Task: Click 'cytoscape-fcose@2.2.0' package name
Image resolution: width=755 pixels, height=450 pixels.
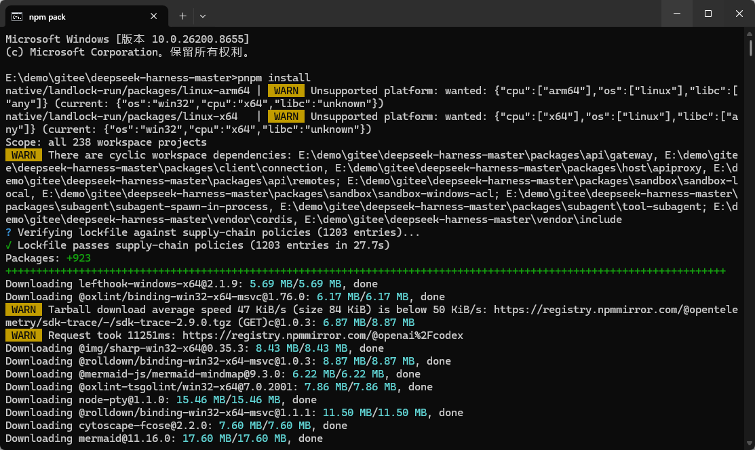Action: tap(146, 426)
